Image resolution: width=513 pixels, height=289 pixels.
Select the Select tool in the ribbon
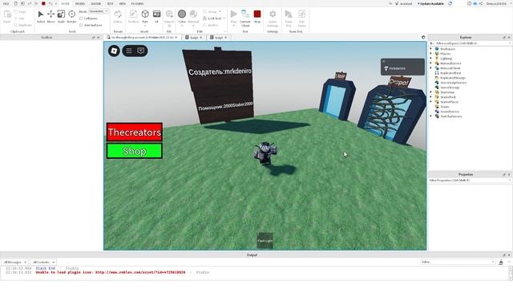point(41,16)
